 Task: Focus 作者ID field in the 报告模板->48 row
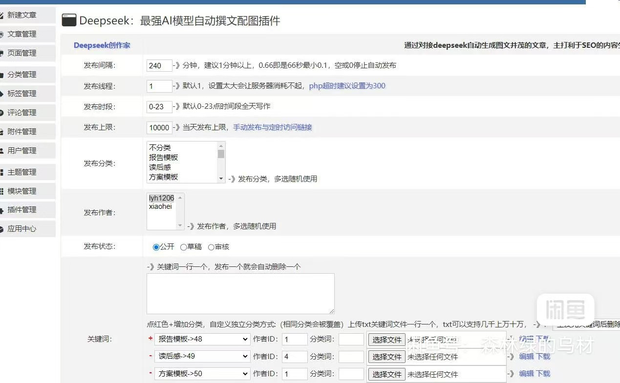295,339
